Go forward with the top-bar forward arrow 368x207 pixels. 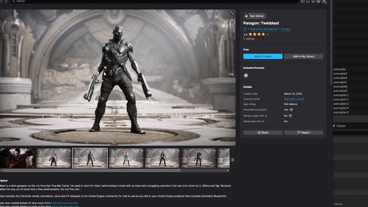pyautogui.click(x=6, y=1)
